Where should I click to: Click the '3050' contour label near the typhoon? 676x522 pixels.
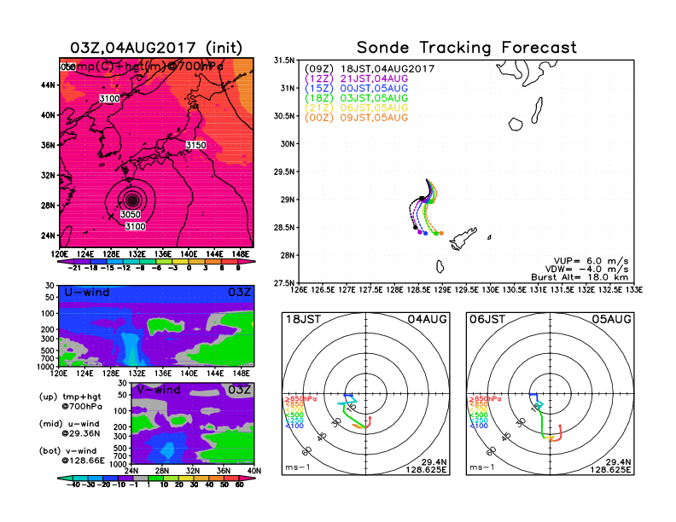pyautogui.click(x=131, y=214)
